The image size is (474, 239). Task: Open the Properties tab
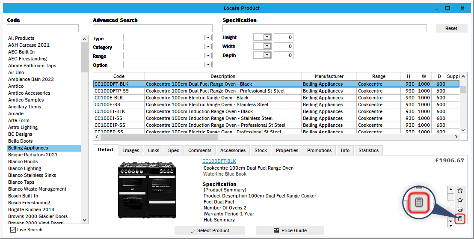click(x=287, y=150)
